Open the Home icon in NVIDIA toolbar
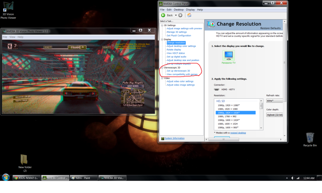 tap(189, 15)
